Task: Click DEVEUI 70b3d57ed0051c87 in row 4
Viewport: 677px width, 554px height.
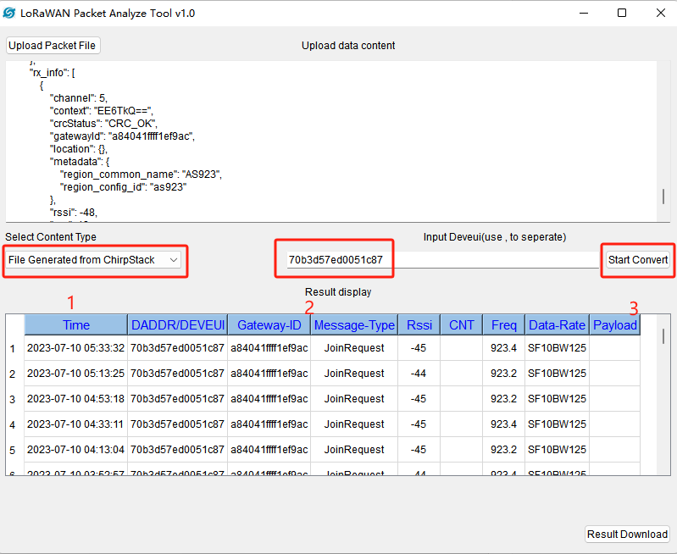Action: (177, 424)
